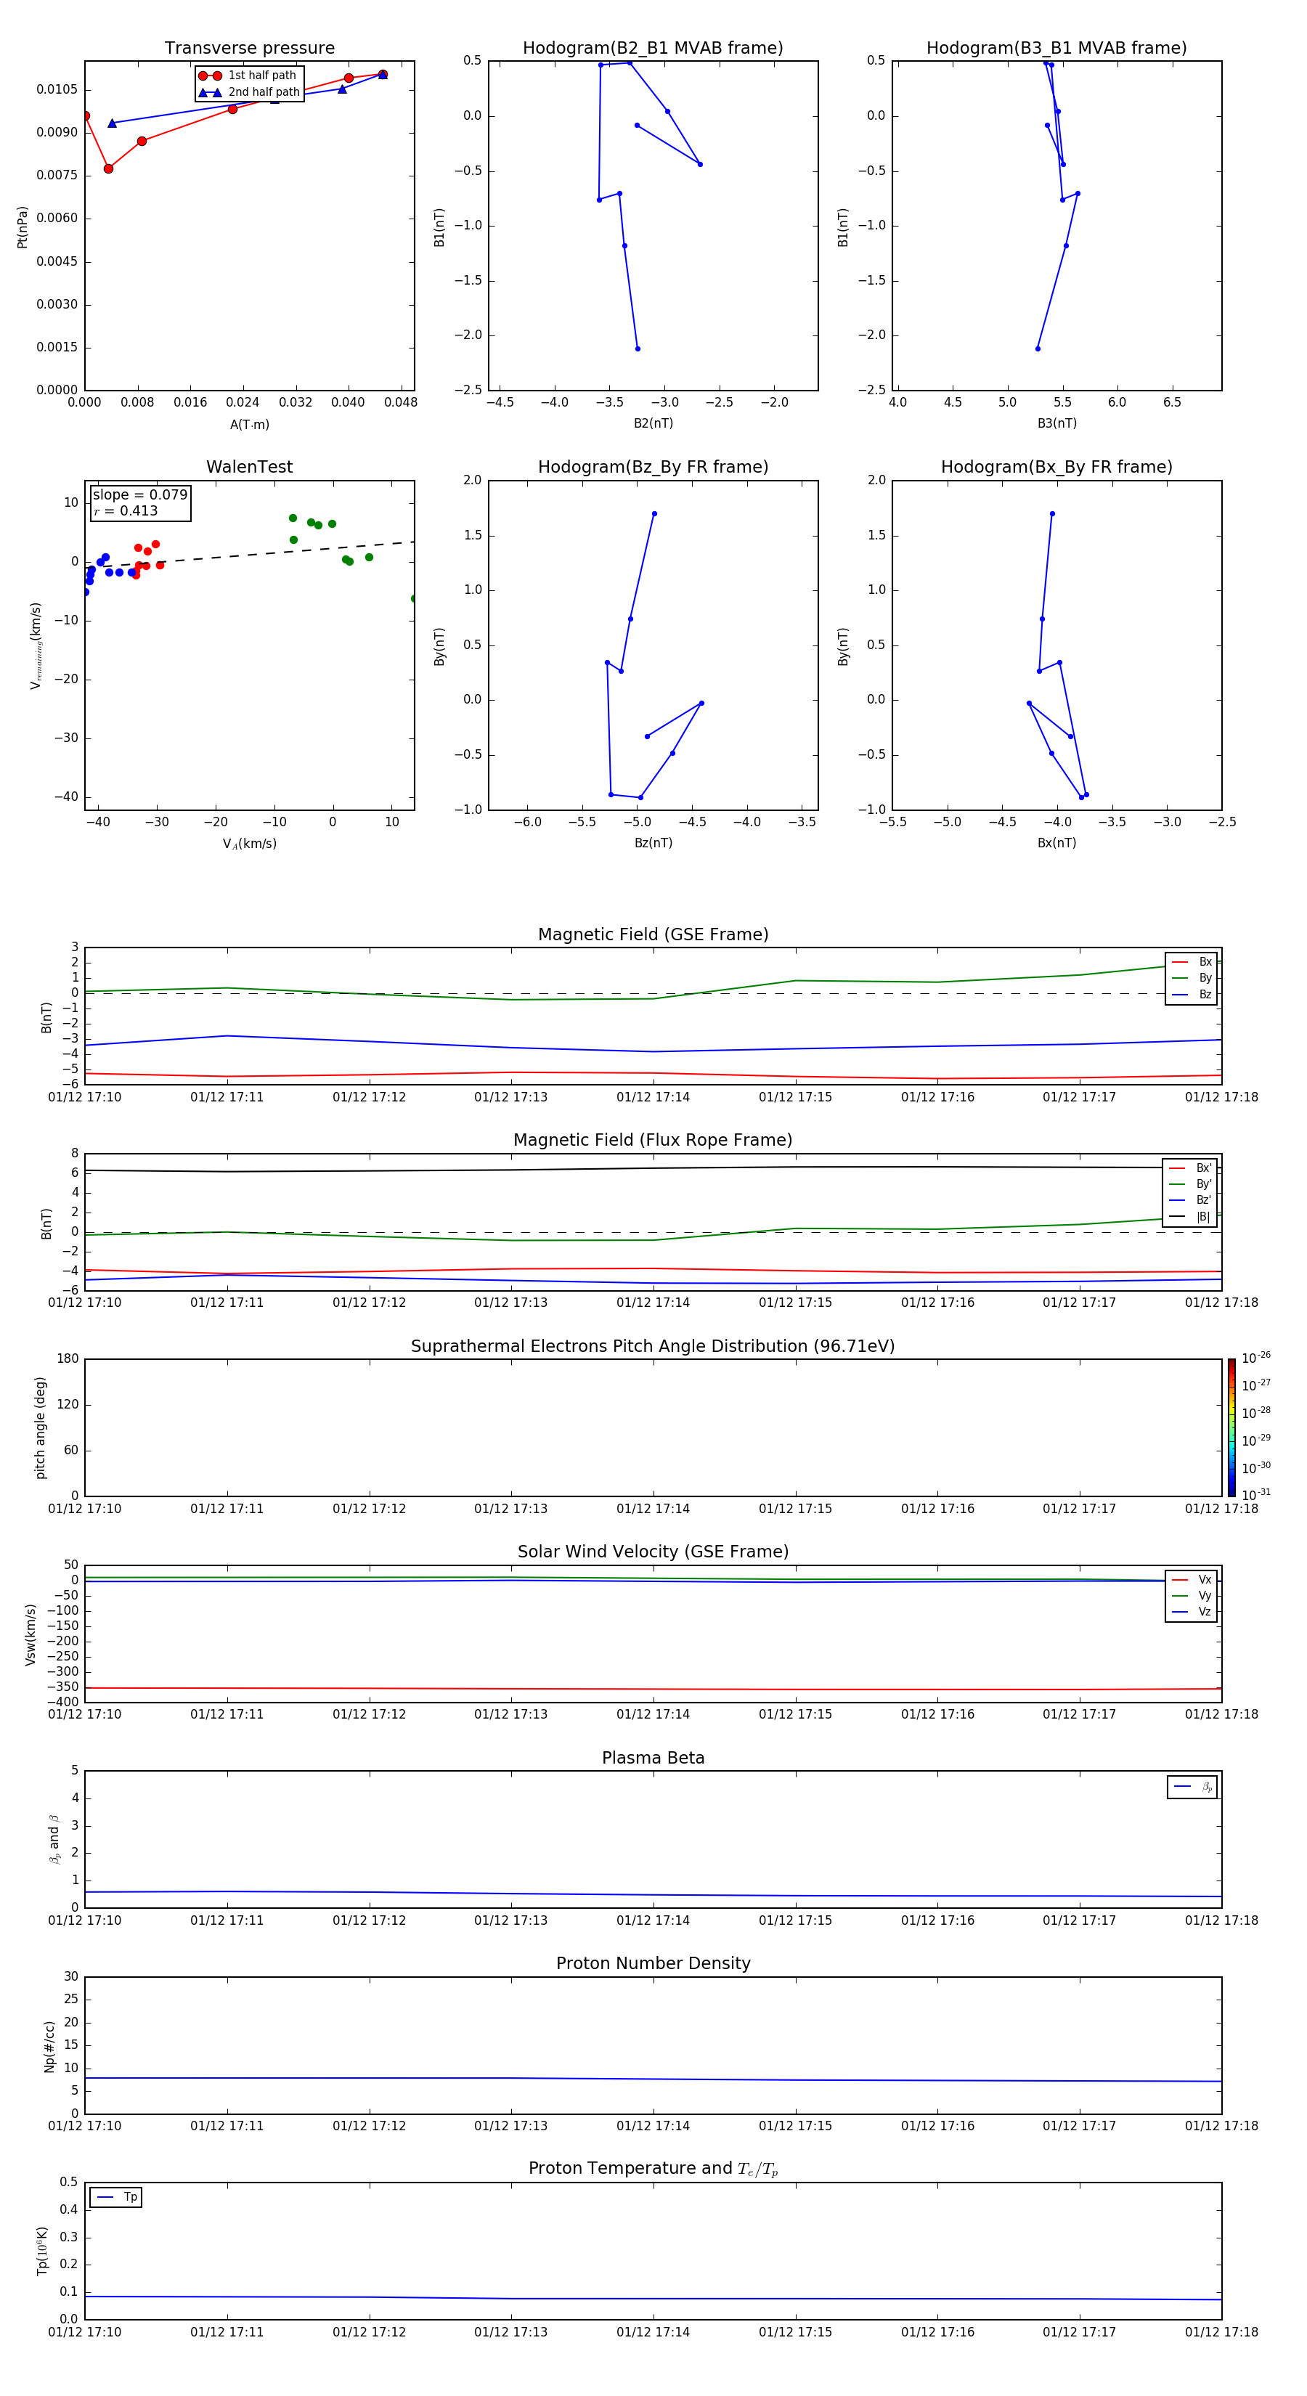Click the 'Bz(nT)' x-axis label
This screenshot has height=2396, width=1307.
click(x=653, y=844)
